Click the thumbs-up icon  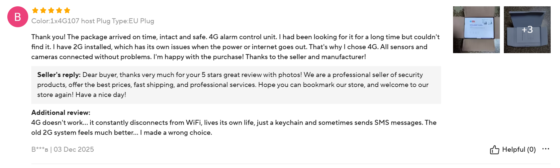pos(494,150)
